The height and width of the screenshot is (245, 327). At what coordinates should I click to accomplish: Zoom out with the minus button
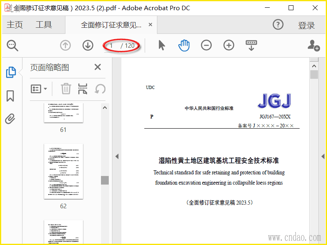206,45
